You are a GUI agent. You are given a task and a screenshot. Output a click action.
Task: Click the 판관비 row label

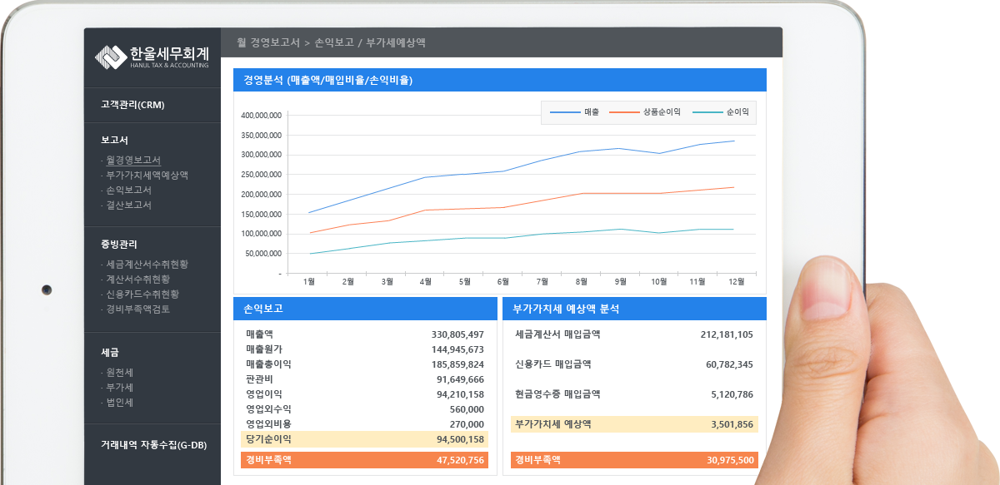coord(259,379)
